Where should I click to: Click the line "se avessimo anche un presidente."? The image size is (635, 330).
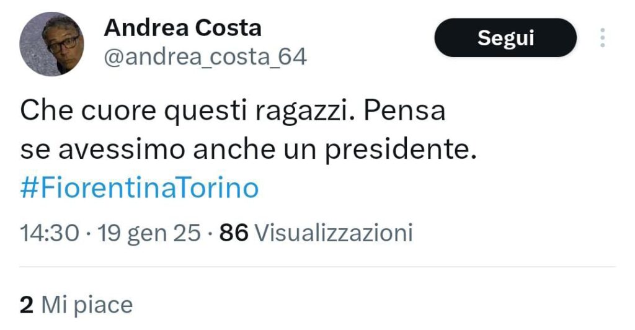point(248,149)
